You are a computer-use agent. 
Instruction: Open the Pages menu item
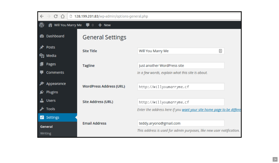coord(51,64)
